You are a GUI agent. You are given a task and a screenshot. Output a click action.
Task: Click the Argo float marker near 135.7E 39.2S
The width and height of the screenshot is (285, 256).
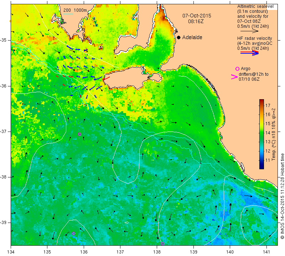pos(73,233)
